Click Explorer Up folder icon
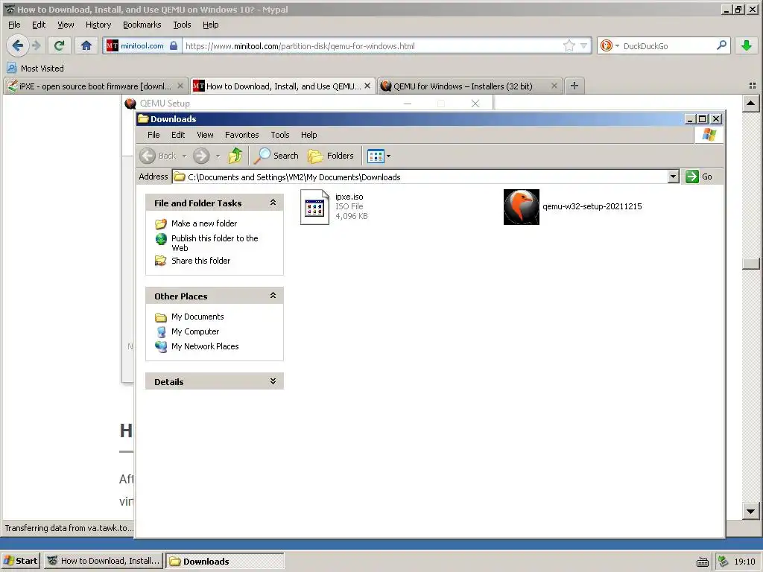Viewport: 763px width, 572px height. tap(236, 156)
